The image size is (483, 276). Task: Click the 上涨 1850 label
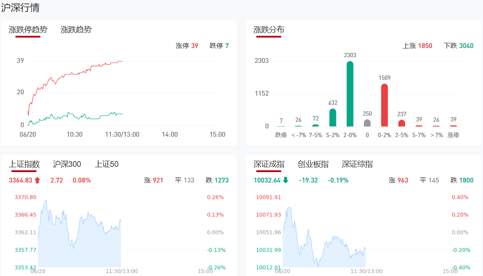click(418, 46)
